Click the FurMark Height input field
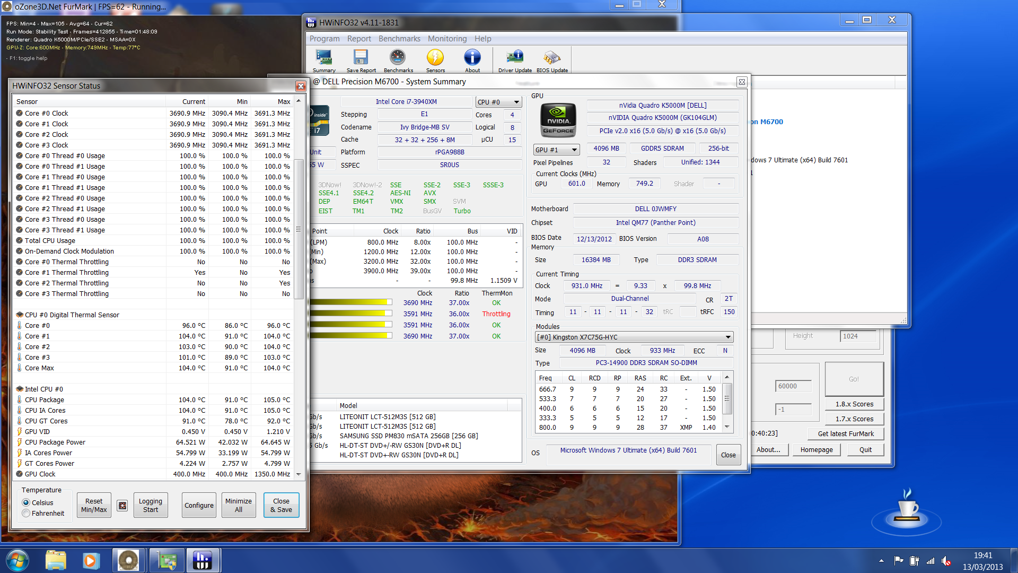The image size is (1018, 573). (859, 336)
